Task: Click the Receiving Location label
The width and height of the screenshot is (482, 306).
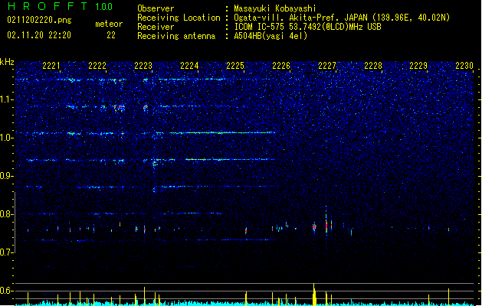Action: pos(179,18)
